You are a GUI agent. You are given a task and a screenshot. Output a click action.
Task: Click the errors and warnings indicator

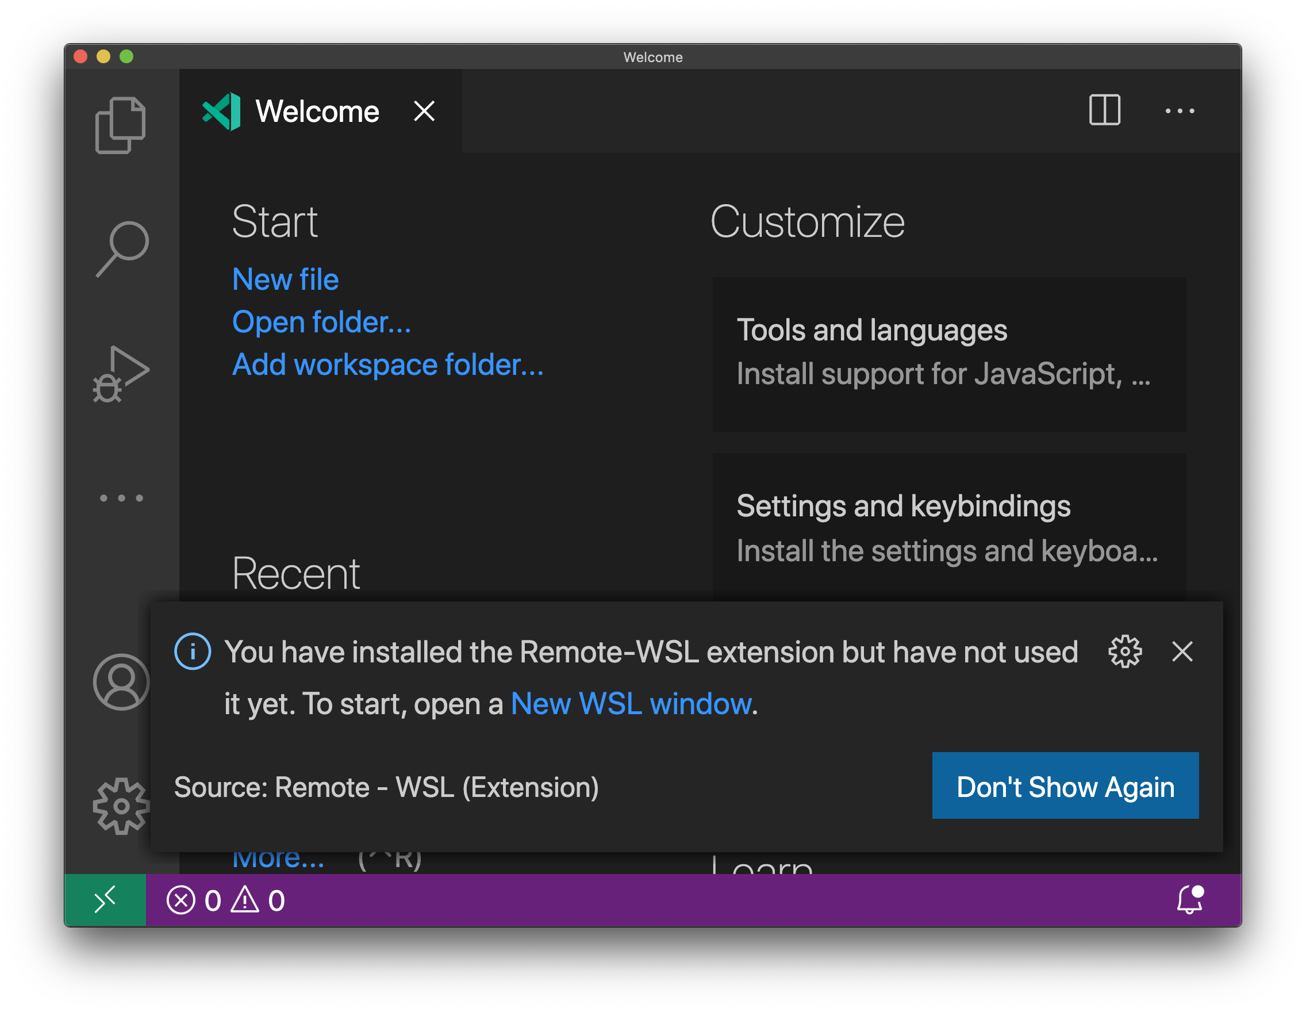[x=226, y=900]
